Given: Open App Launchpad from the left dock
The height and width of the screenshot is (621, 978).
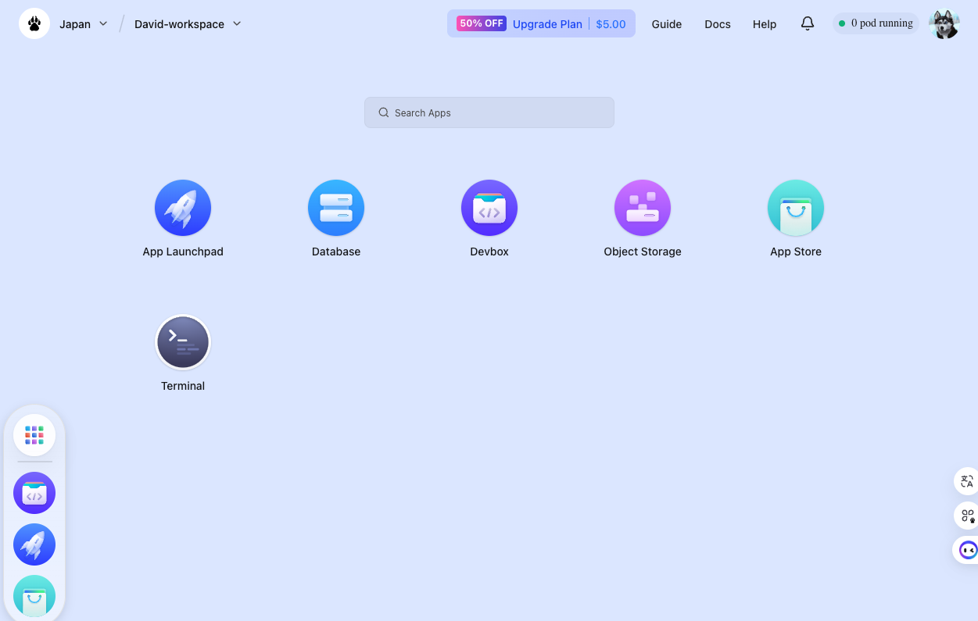Looking at the screenshot, I should pos(34,544).
